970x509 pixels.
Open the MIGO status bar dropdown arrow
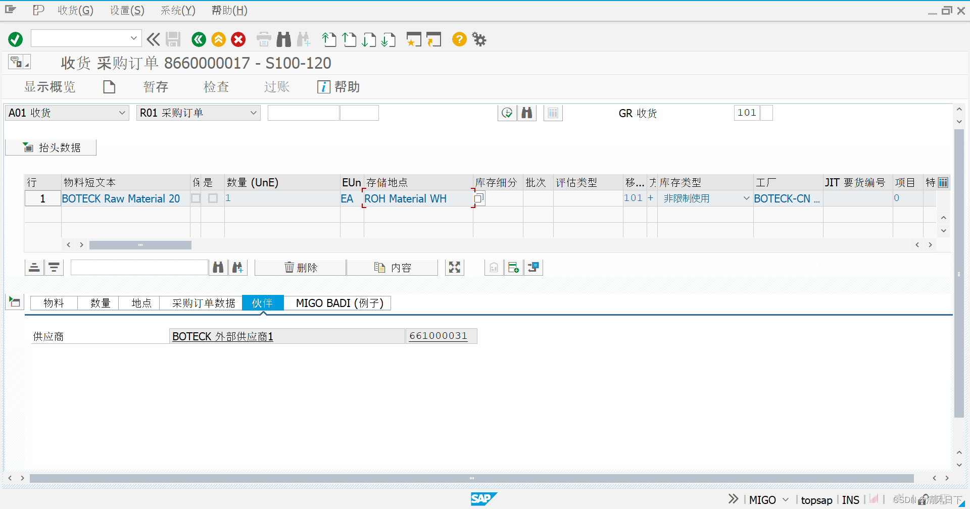(786, 500)
